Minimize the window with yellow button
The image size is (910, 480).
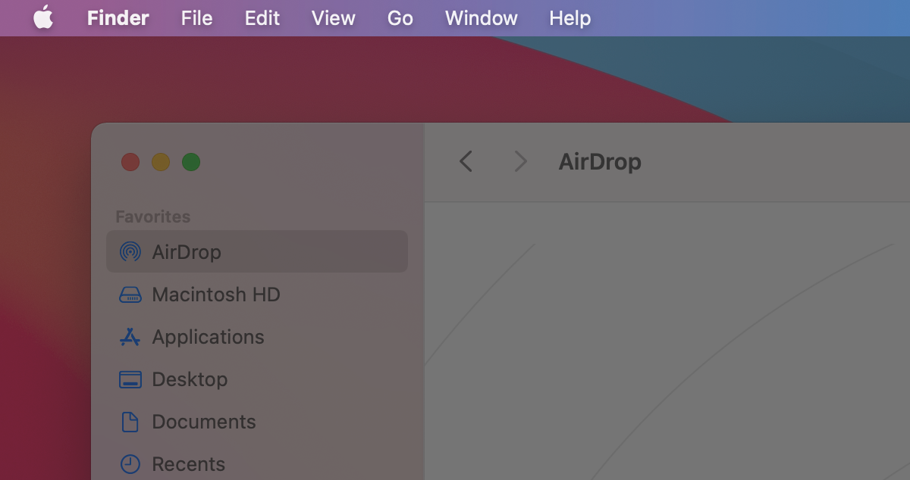(161, 162)
